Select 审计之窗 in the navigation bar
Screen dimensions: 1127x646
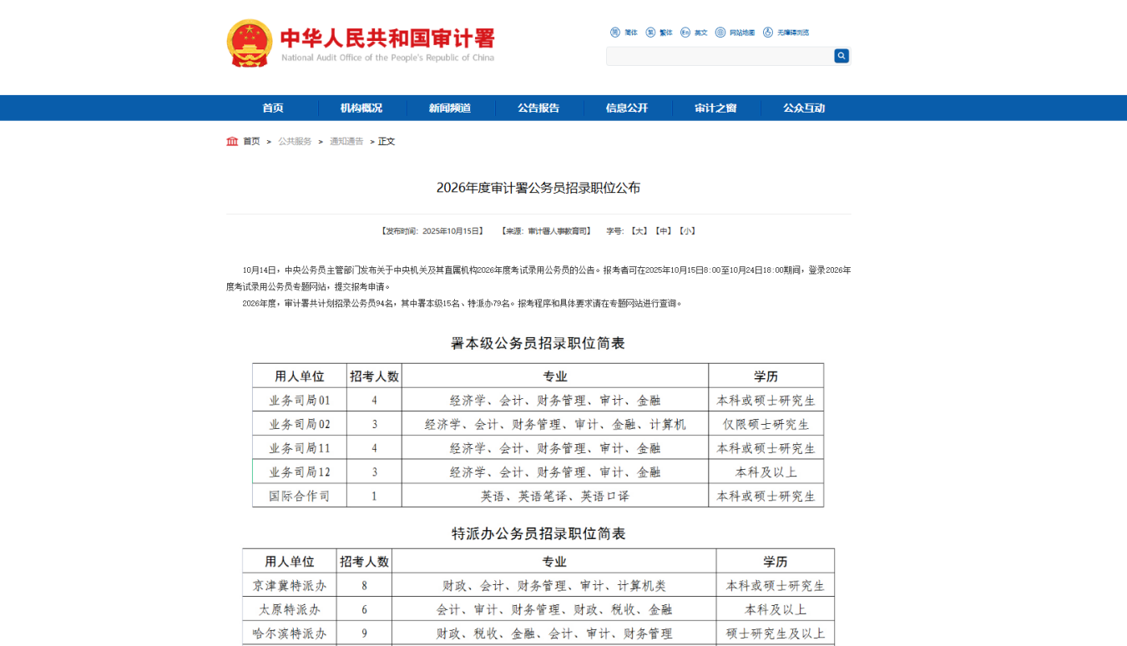[715, 108]
